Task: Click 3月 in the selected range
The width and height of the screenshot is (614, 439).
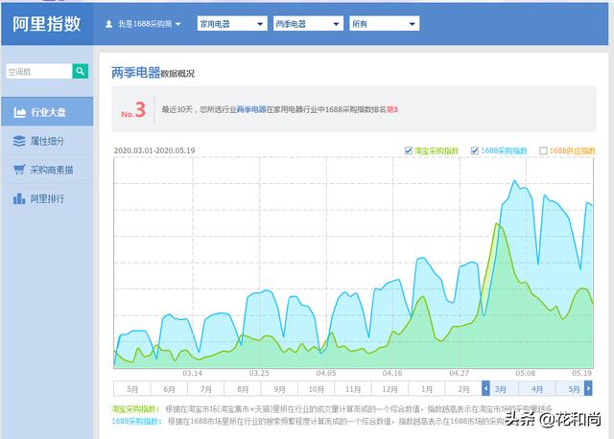Action: coord(501,389)
